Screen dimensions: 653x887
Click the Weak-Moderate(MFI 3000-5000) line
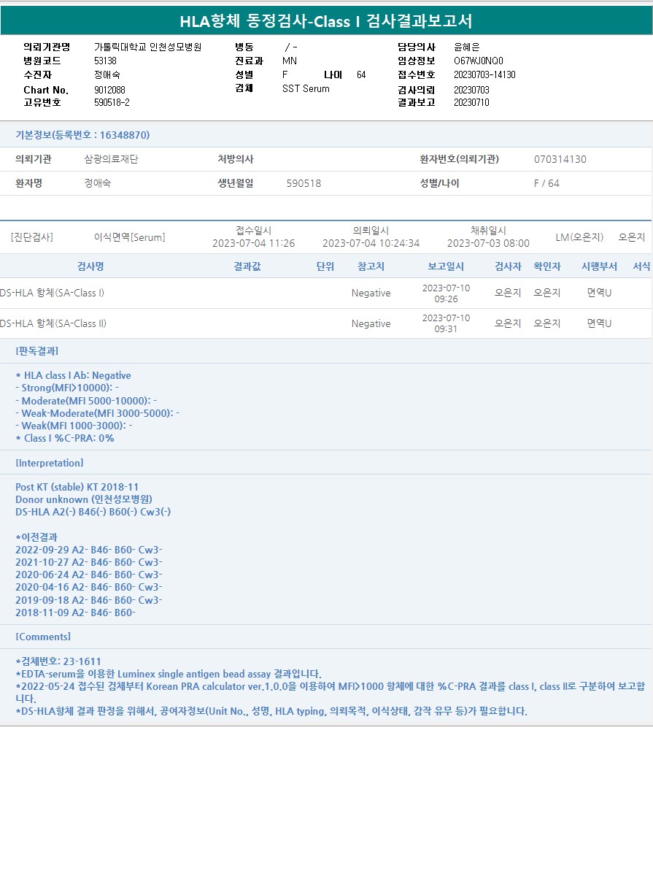pos(98,413)
